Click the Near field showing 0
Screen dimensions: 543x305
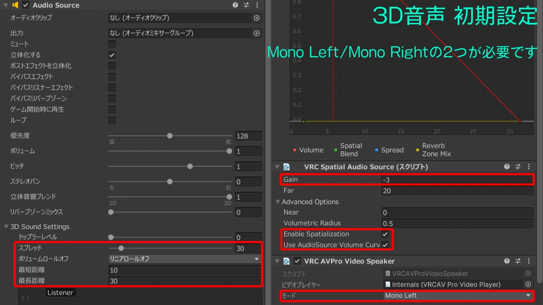pyautogui.click(x=457, y=212)
